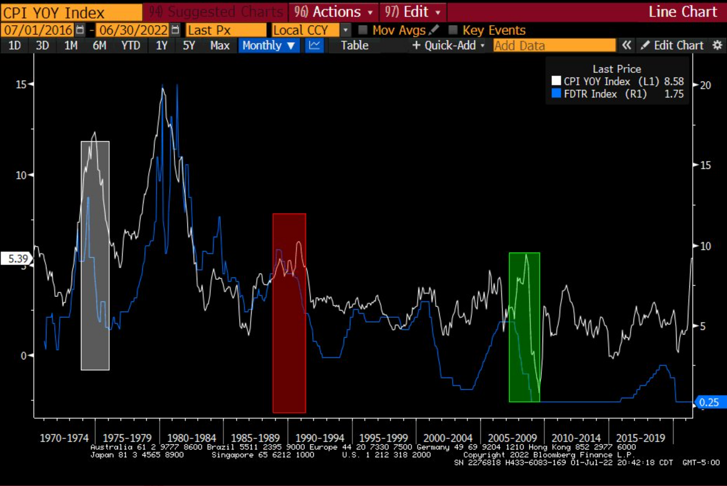Expand the Local CCY currency dropdown
The width and height of the screenshot is (727, 486).
(x=345, y=30)
